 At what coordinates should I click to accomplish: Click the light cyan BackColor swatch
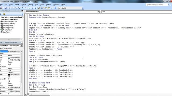[9, 58]
